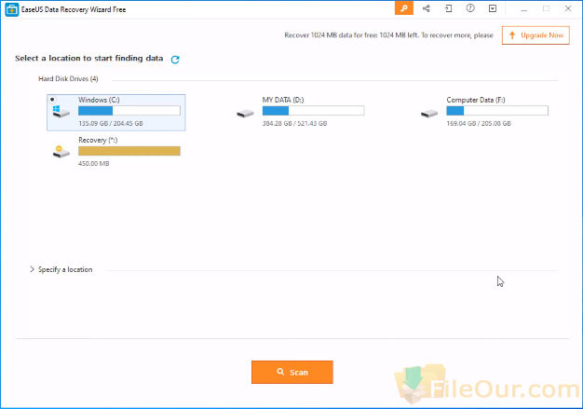The height and width of the screenshot is (409, 583).
Task: Select the Computer Data (F:) drive label
Action: pos(476,100)
